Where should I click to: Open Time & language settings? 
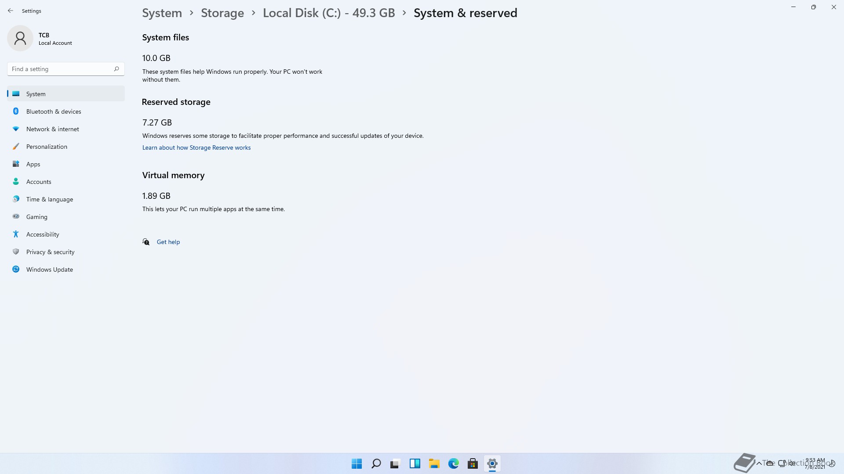pos(66,199)
